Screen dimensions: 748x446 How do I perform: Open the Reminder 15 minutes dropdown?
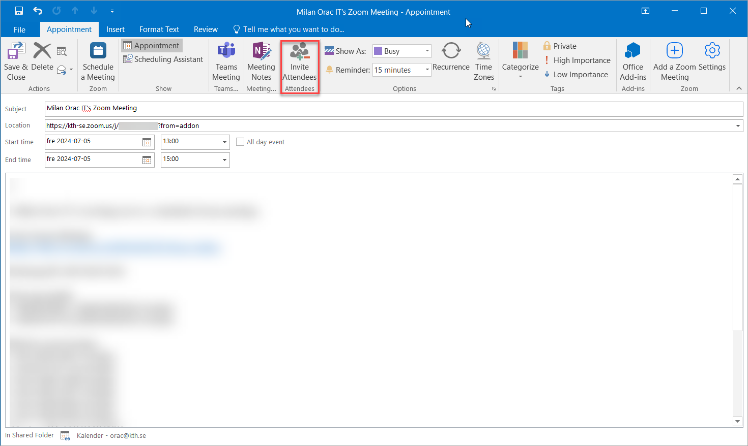(427, 70)
